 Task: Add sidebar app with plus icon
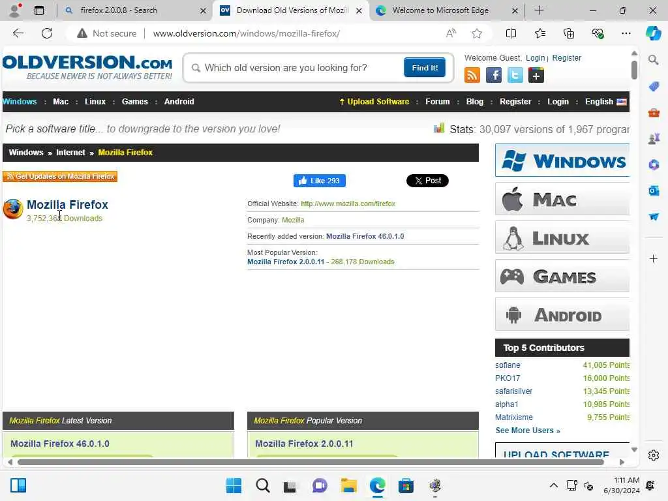[654, 258]
